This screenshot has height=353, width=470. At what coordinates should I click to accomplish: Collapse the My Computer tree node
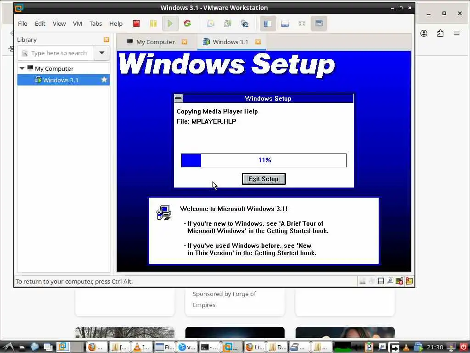(x=22, y=68)
